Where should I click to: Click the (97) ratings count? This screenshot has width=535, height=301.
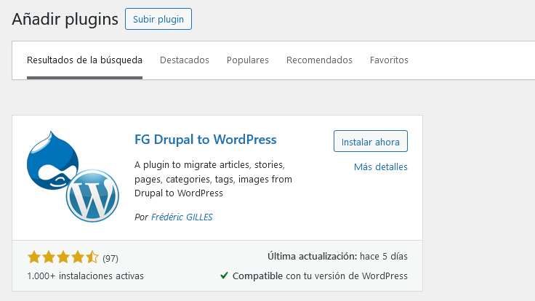pyautogui.click(x=110, y=258)
